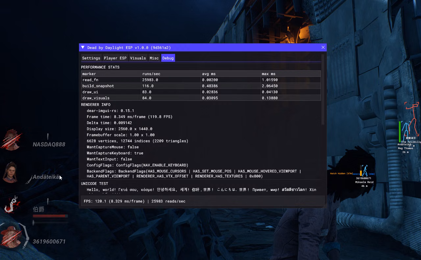421x260 pixels.
Task: Click the FPS status bar at the window bottom
Action: [203, 201]
